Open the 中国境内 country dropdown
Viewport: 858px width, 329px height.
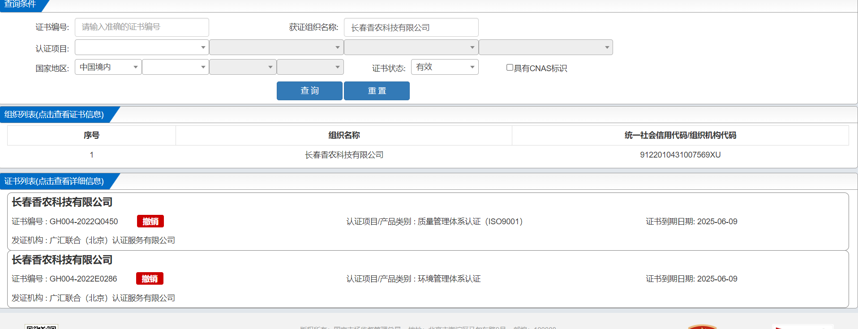(108, 67)
